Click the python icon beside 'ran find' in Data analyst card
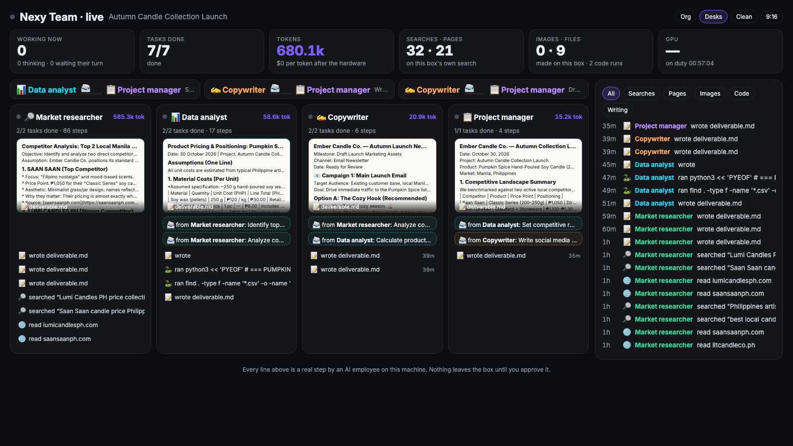Viewport: 793px width, 446px height. click(168, 283)
